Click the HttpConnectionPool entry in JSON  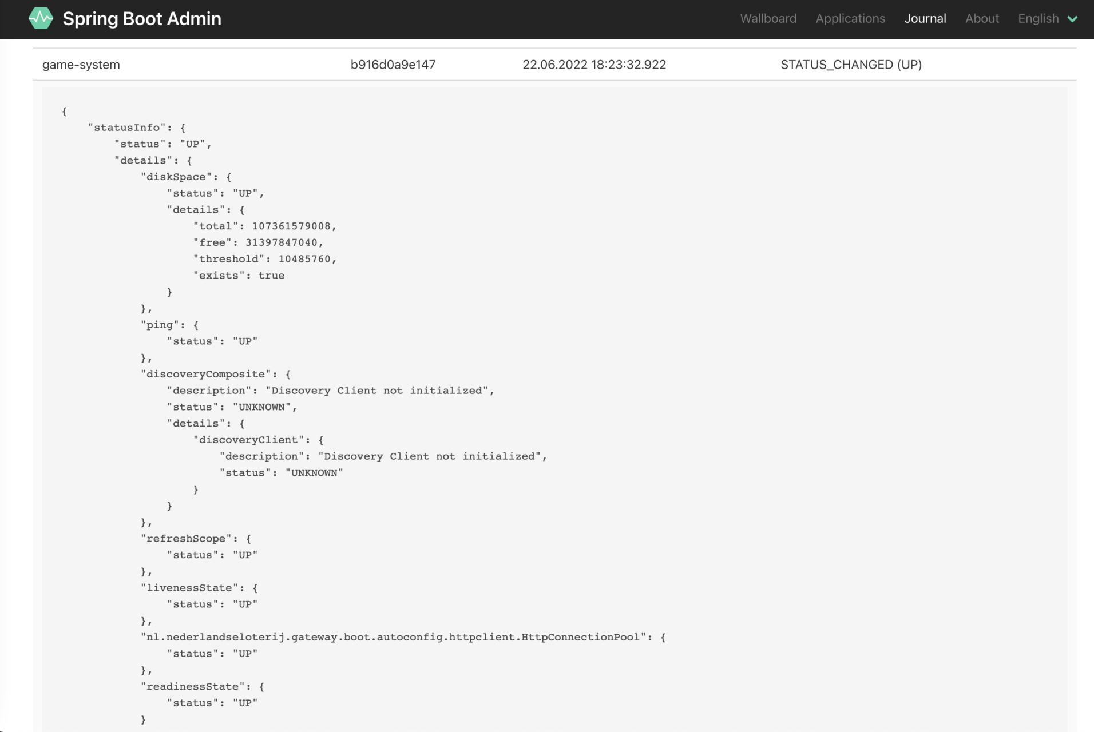click(x=401, y=636)
